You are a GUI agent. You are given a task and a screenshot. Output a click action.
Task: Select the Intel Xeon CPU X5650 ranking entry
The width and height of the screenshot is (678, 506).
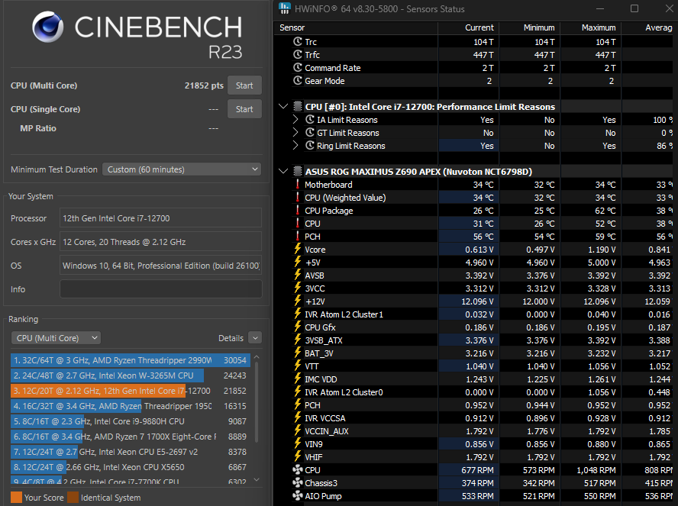click(x=130, y=467)
